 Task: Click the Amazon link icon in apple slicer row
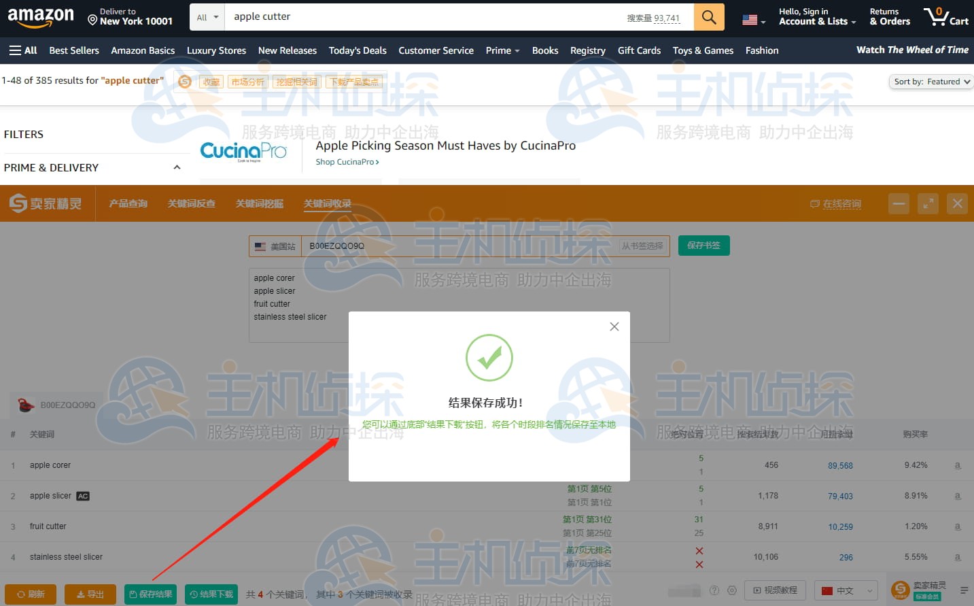(x=958, y=496)
